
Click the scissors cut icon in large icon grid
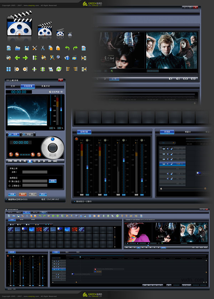click(x=43, y=48)
